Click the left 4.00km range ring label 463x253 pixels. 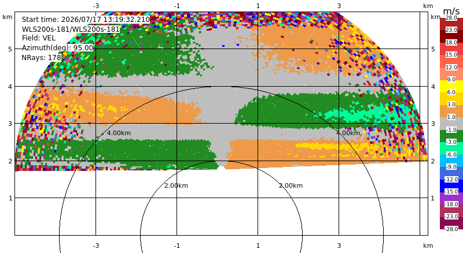tap(119, 133)
